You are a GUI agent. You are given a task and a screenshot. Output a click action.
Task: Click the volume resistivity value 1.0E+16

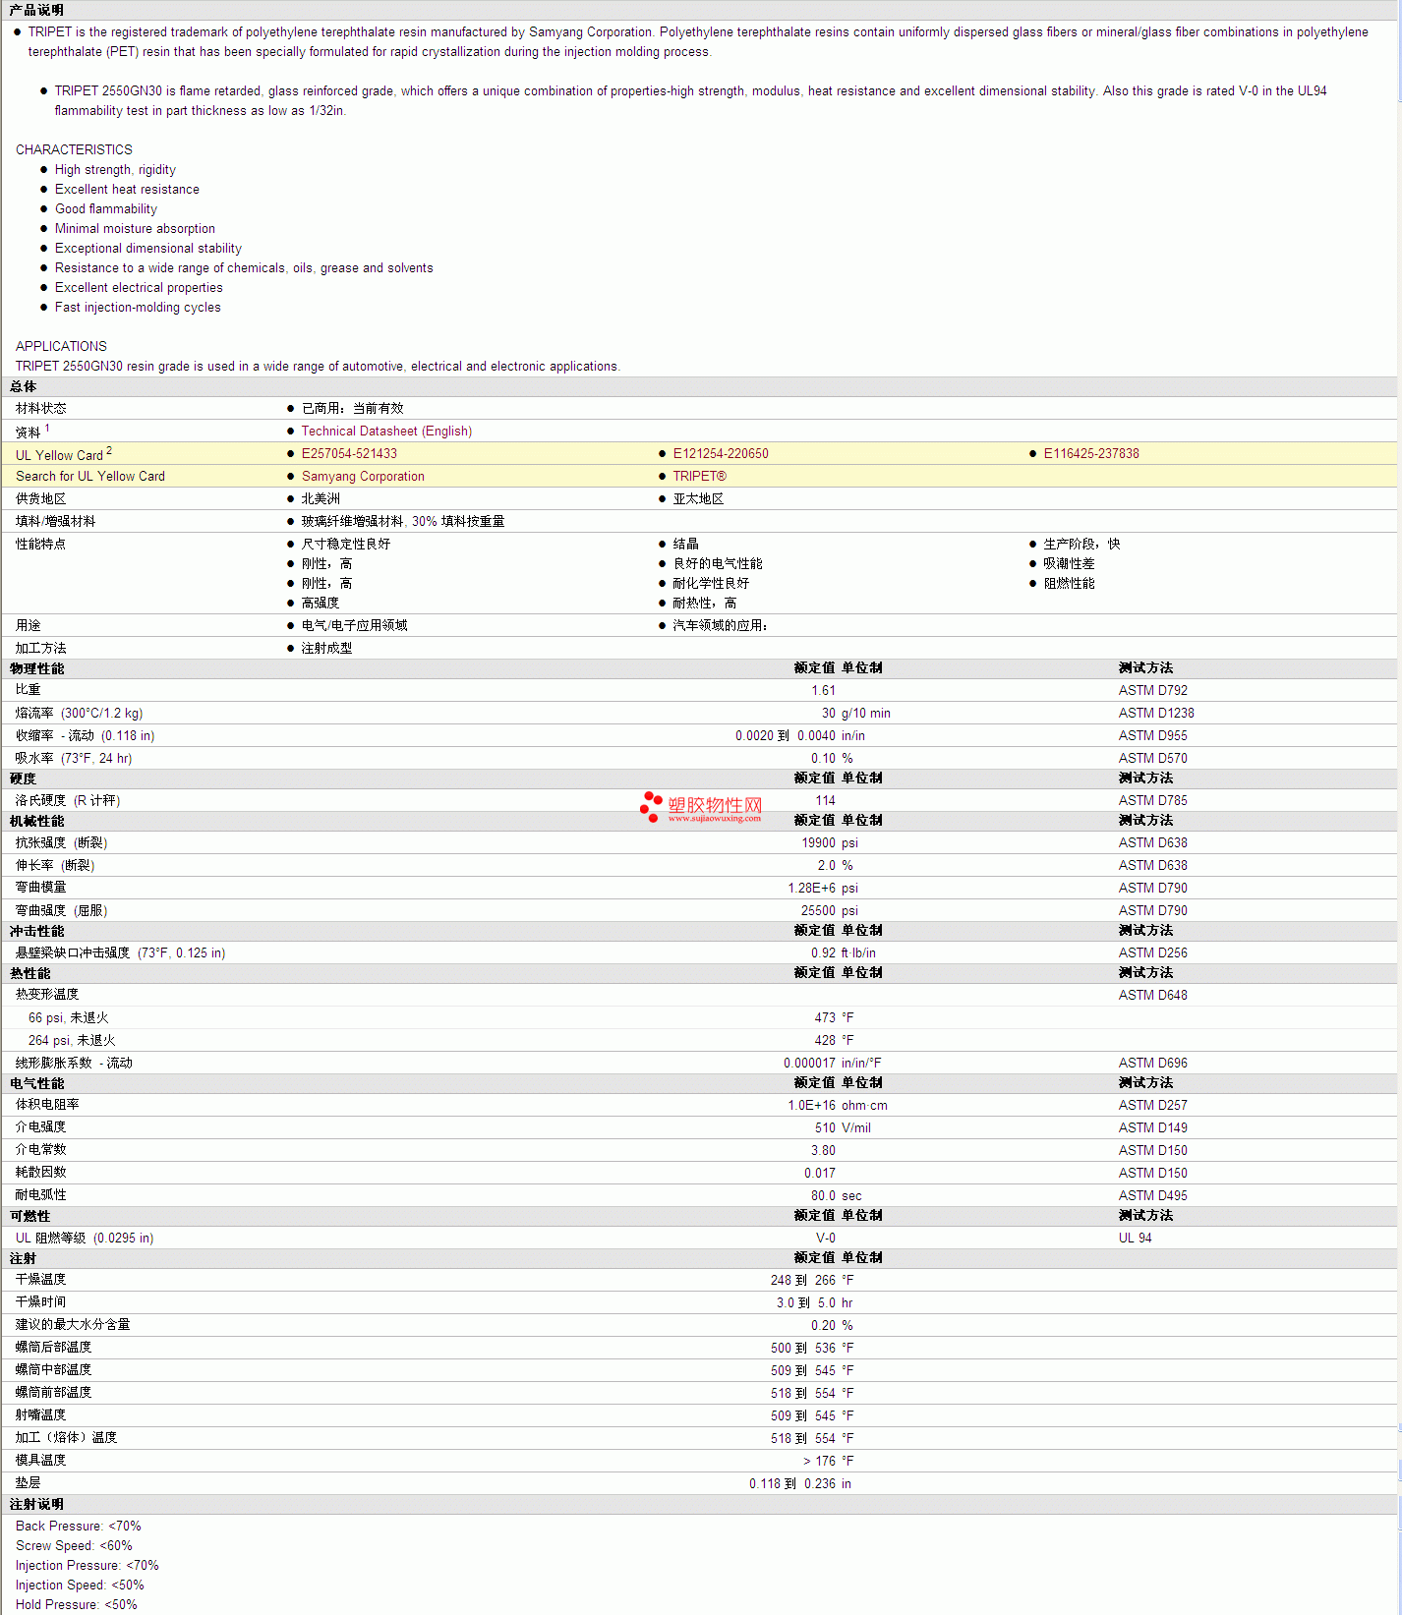[812, 1106]
